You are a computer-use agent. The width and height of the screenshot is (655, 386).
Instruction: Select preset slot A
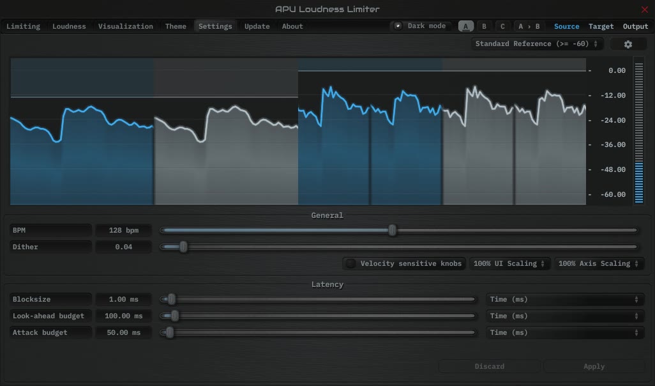pyautogui.click(x=466, y=26)
